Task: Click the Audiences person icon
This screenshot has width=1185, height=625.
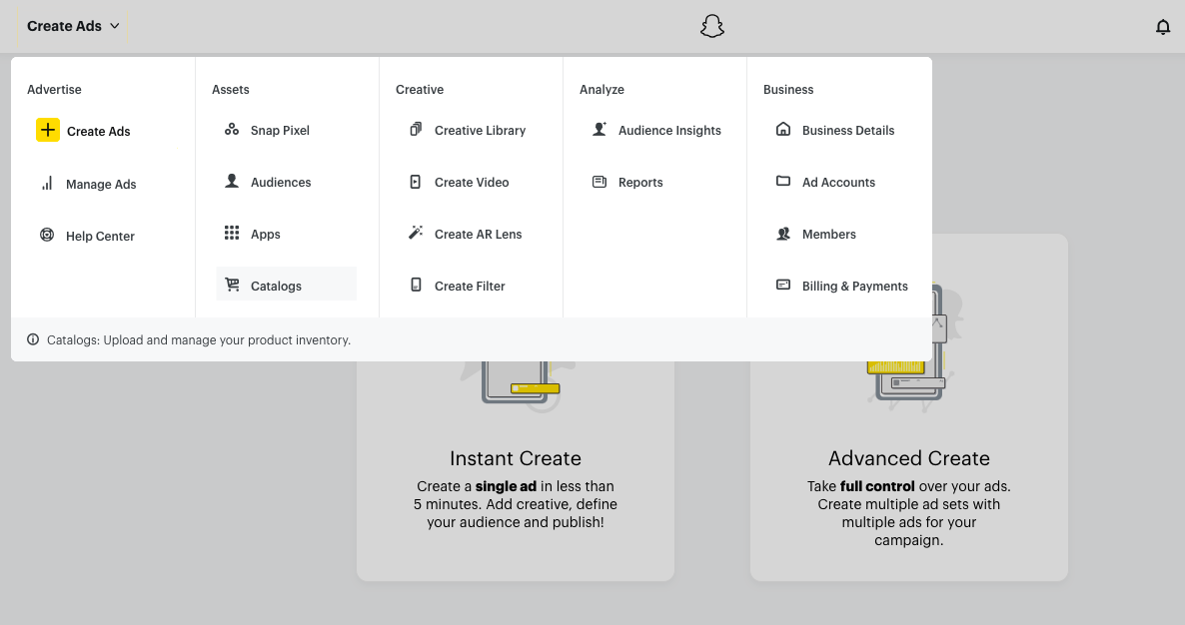Action: tap(232, 181)
